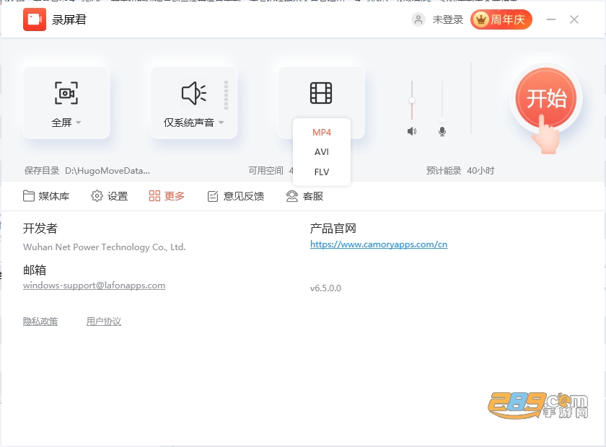Start recording with the 开始 button

[545, 98]
